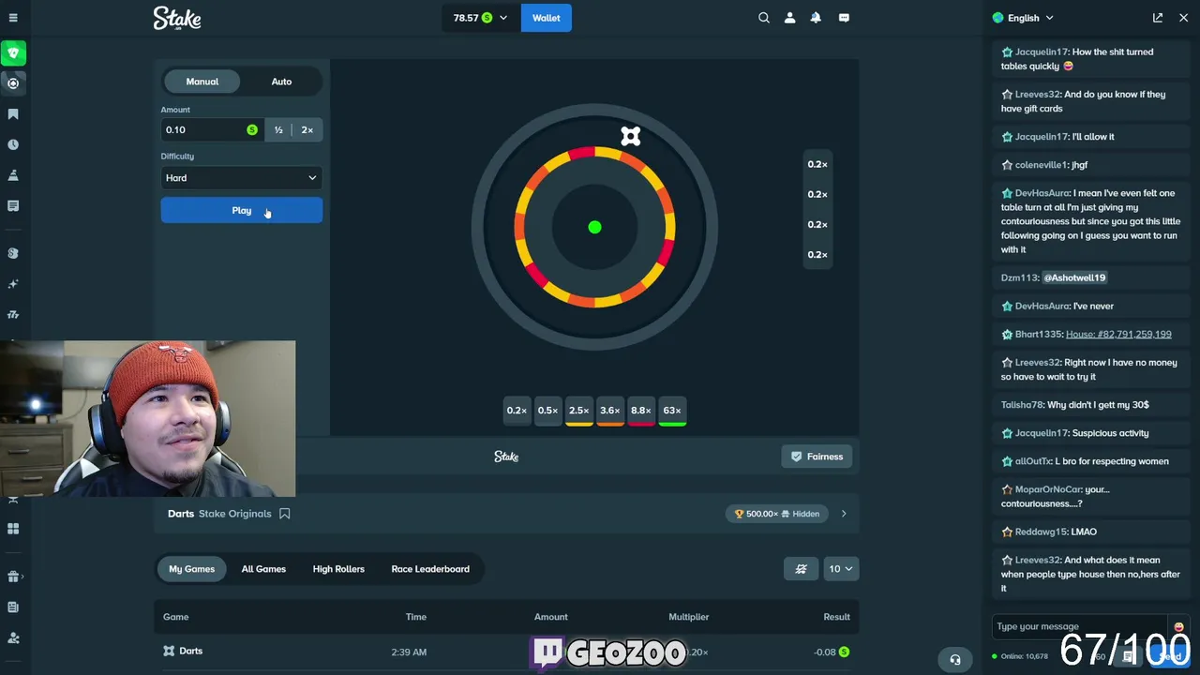The width and height of the screenshot is (1200, 675).
Task: Click the live stats toggle icon
Action: (x=801, y=569)
